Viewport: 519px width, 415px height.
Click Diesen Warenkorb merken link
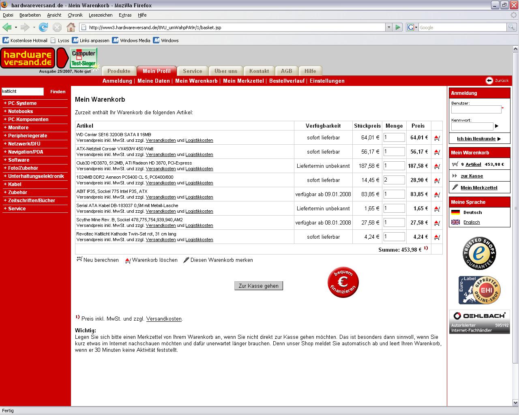point(218,260)
